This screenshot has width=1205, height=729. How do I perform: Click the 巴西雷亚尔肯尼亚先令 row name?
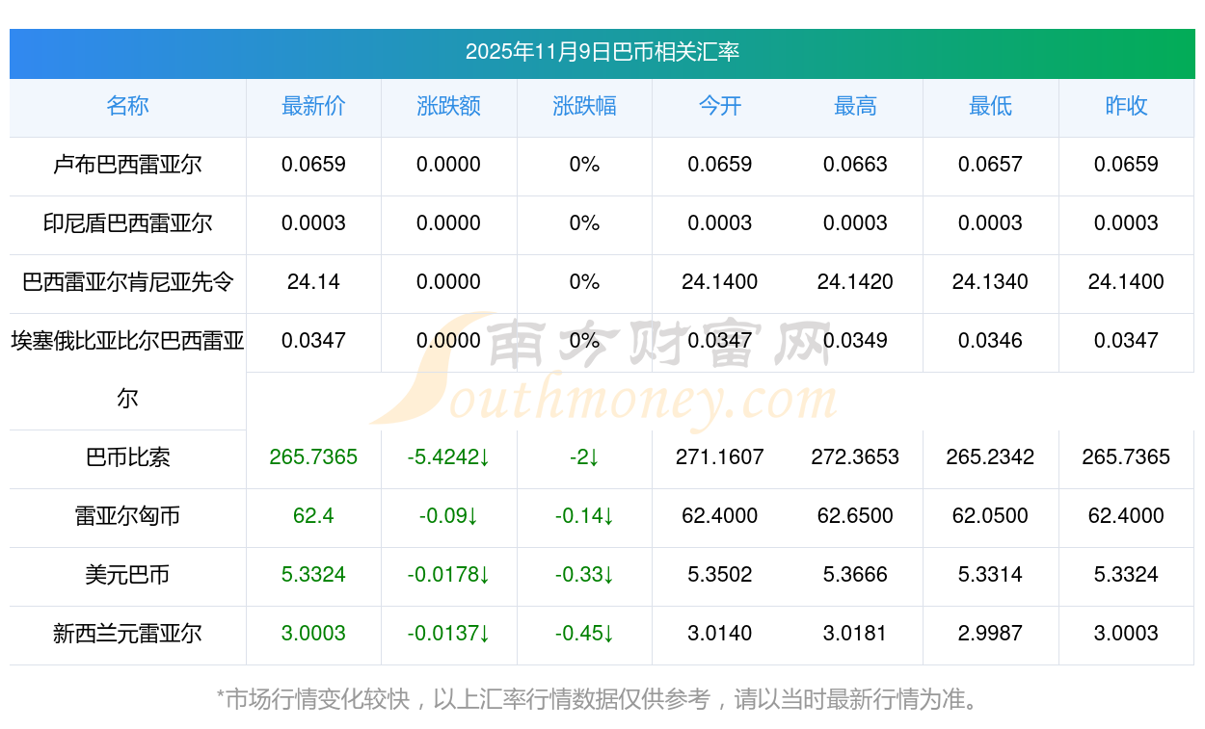click(127, 282)
